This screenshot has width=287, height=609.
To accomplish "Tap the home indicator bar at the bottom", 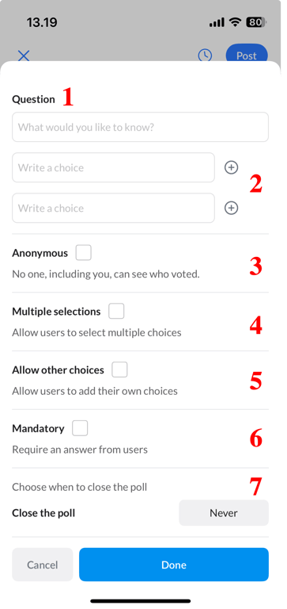I will coord(141,601).
